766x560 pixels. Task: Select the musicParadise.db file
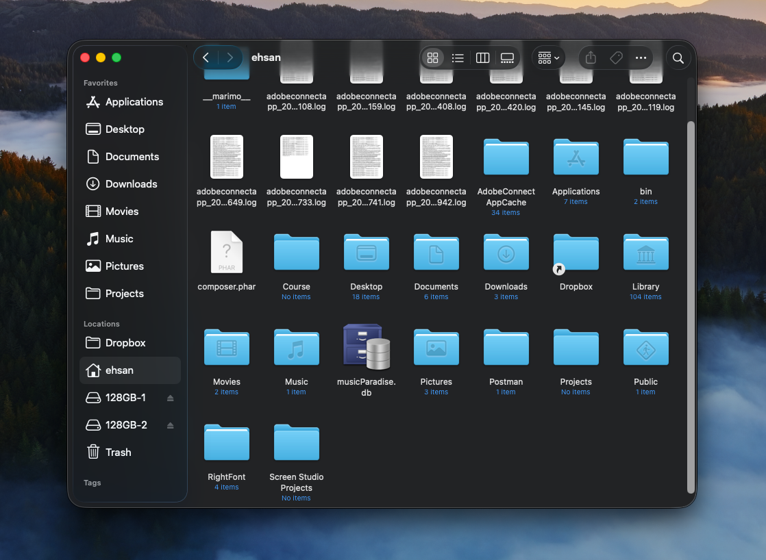(x=366, y=347)
